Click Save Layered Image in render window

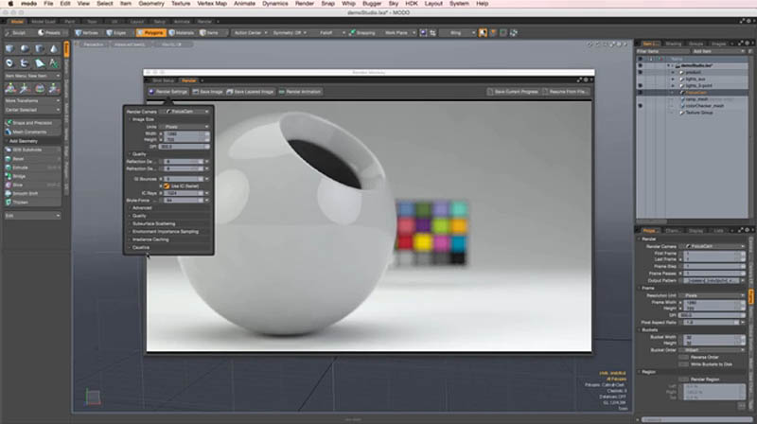point(251,92)
